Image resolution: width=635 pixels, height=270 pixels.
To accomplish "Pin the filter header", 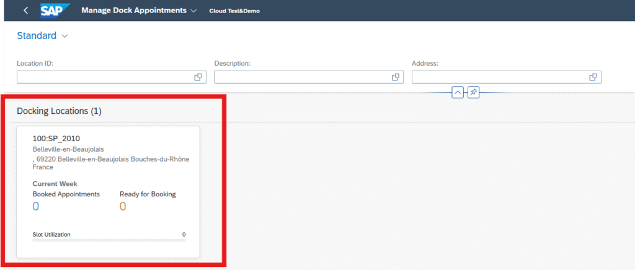I will click(x=473, y=92).
